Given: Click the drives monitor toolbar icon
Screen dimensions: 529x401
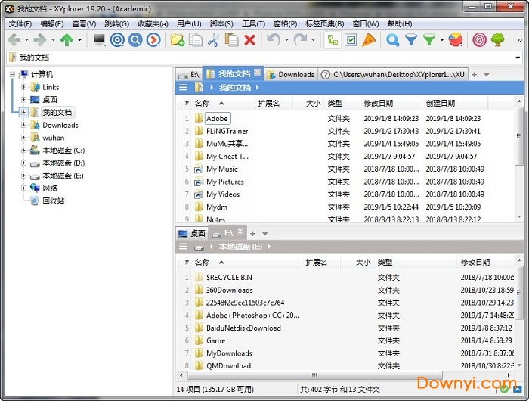Looking at the screenshot, I should [100, 40].
